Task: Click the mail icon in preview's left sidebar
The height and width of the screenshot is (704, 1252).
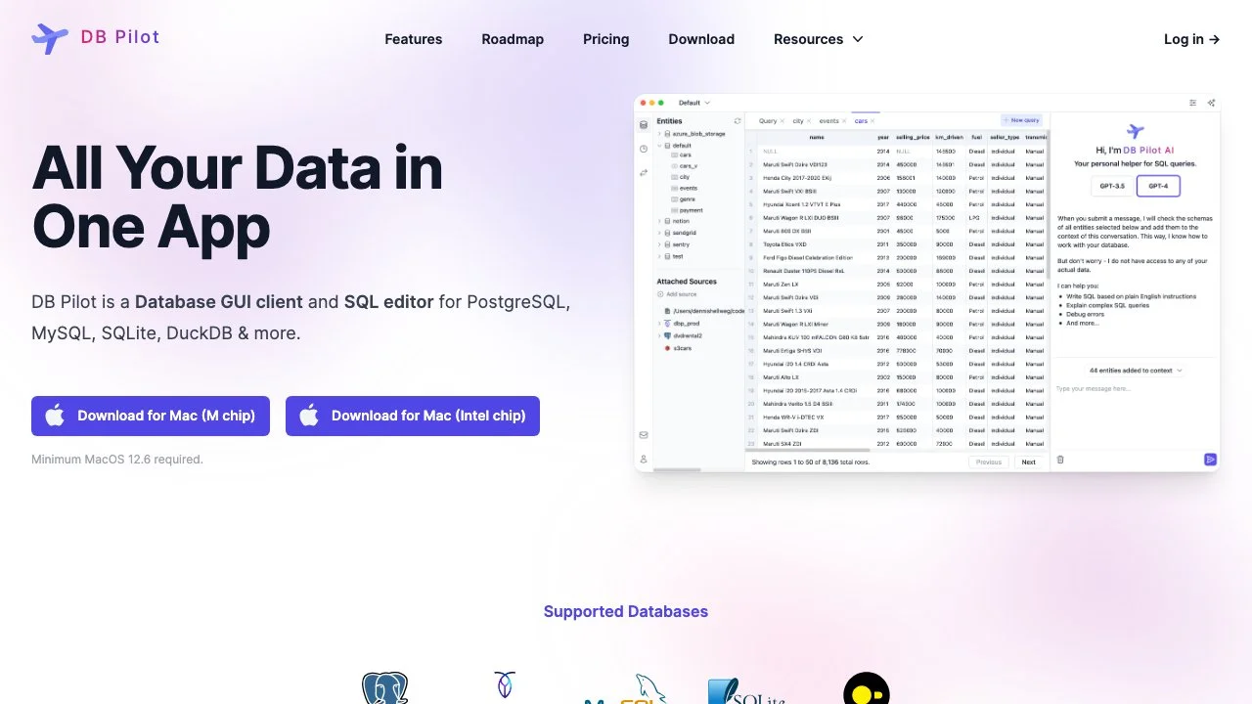Action: click(644, 435)
